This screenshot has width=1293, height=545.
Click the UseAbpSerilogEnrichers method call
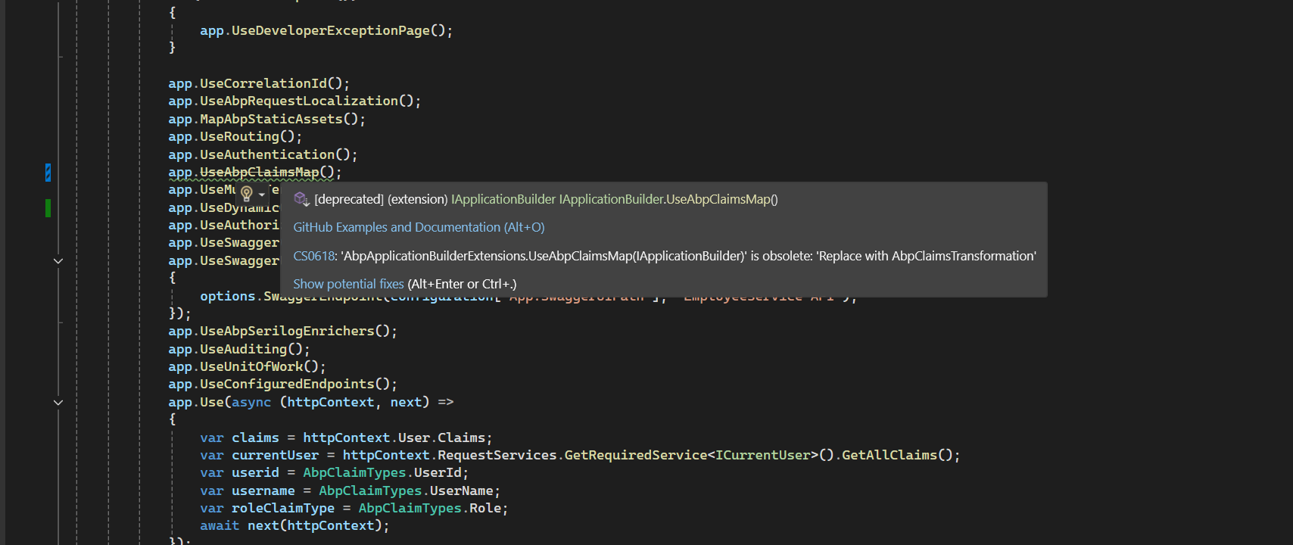click(287, 331)
